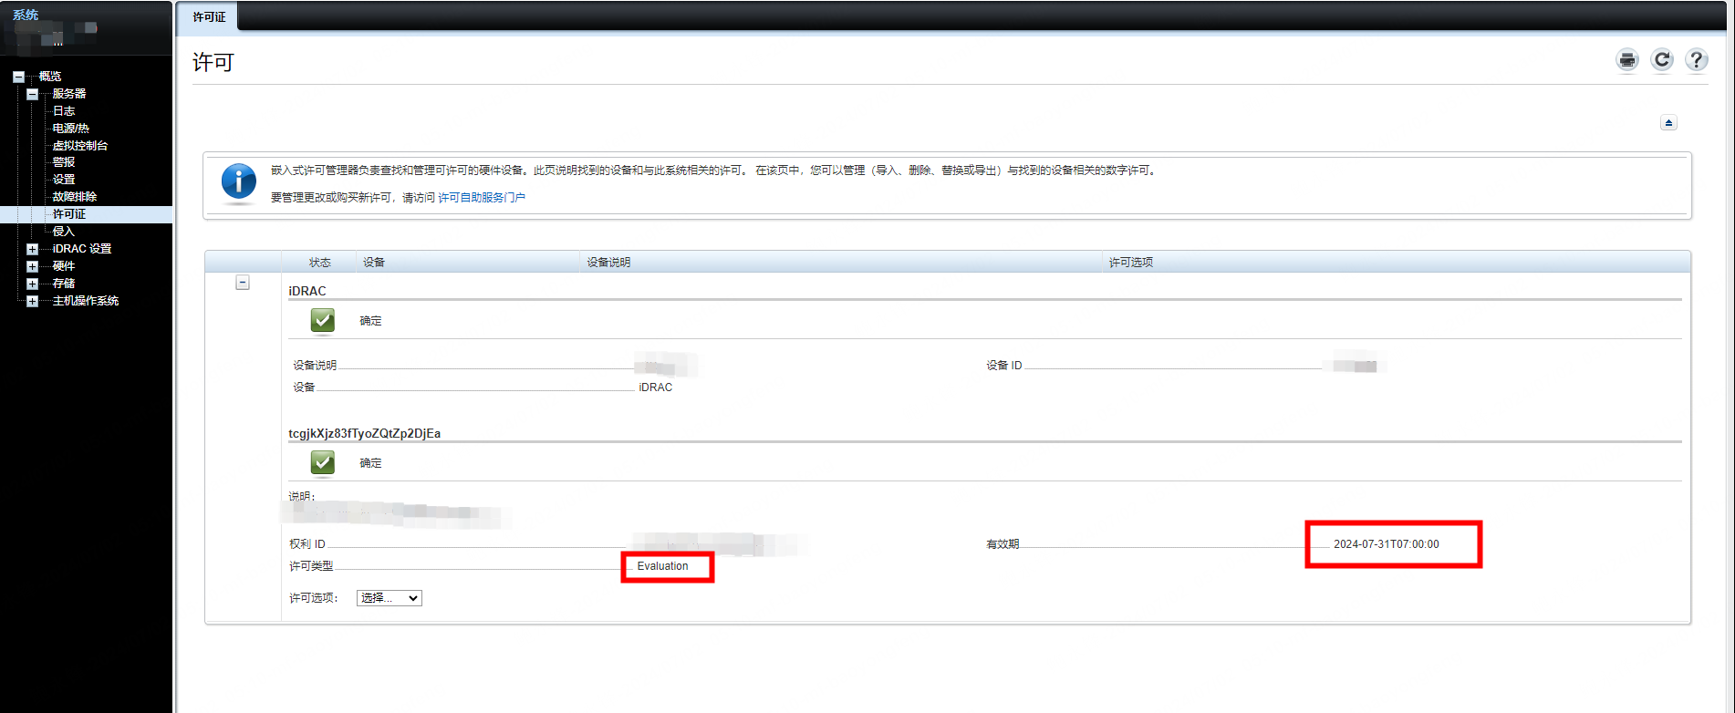Screen dimensions: 1735x713
Task: Click the 许可 page heading
Action: click(213, 62)
